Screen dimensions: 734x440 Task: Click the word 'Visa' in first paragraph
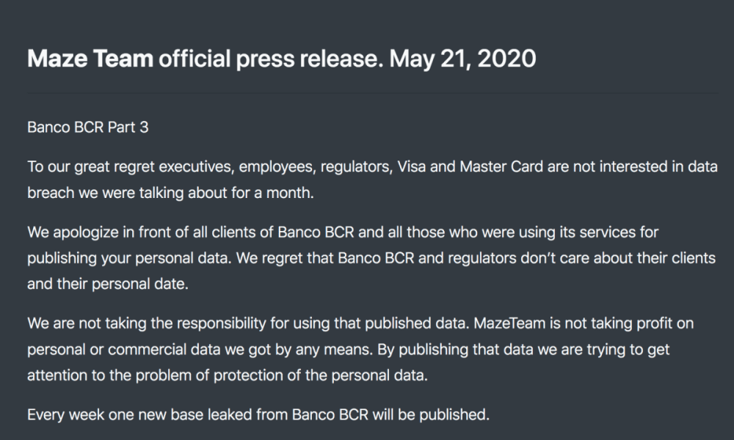(x=411, y=166)
